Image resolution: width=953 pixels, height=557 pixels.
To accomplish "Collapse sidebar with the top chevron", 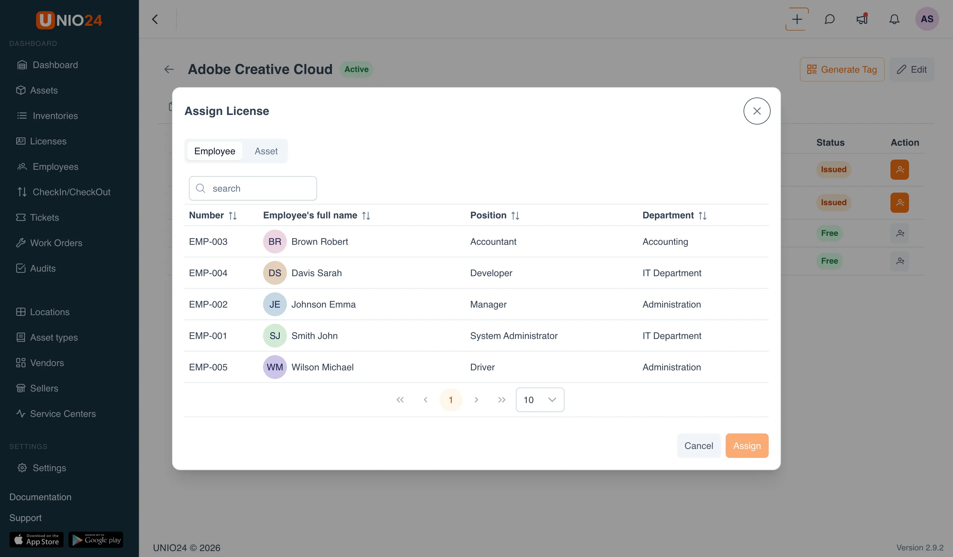I will (155, 19).
